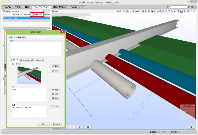Click the 追加 button to add comment
This screenshot has width=198, height=135.
click(55, 90)
